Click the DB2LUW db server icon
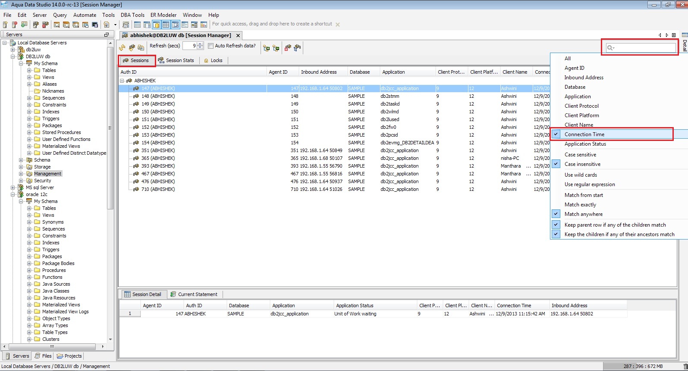 (21, 56)
